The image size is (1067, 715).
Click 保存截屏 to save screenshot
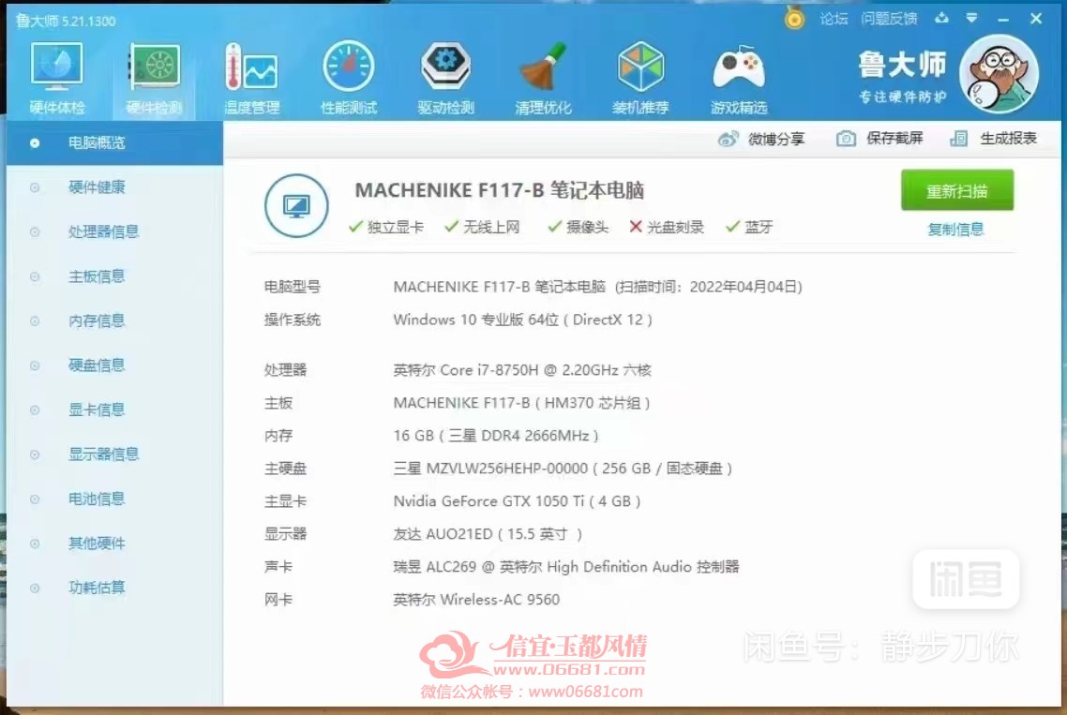click(x=879, y=139)
